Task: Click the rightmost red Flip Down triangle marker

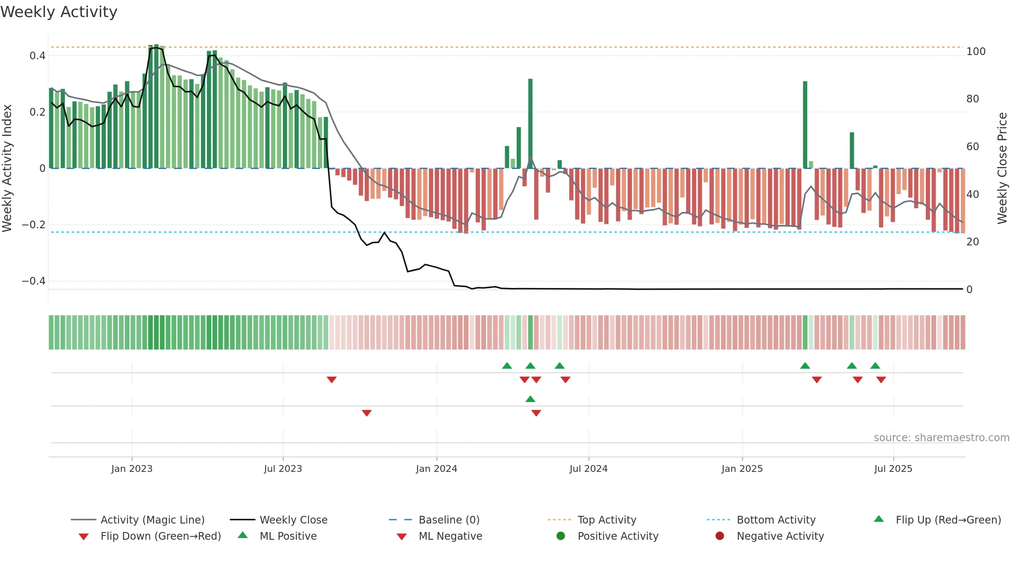Action: (x=881, y=380)
